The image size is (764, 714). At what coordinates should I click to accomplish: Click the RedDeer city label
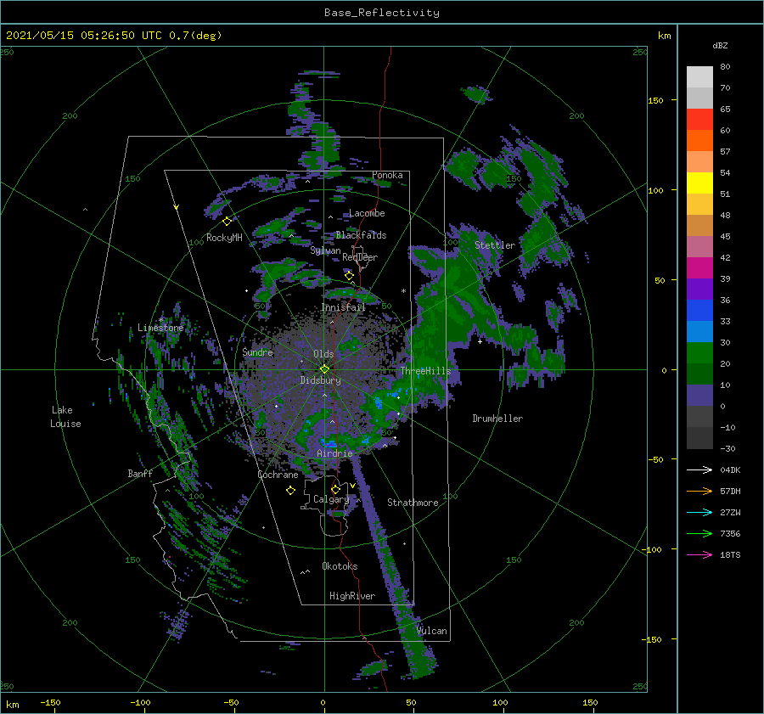(360, 257)
